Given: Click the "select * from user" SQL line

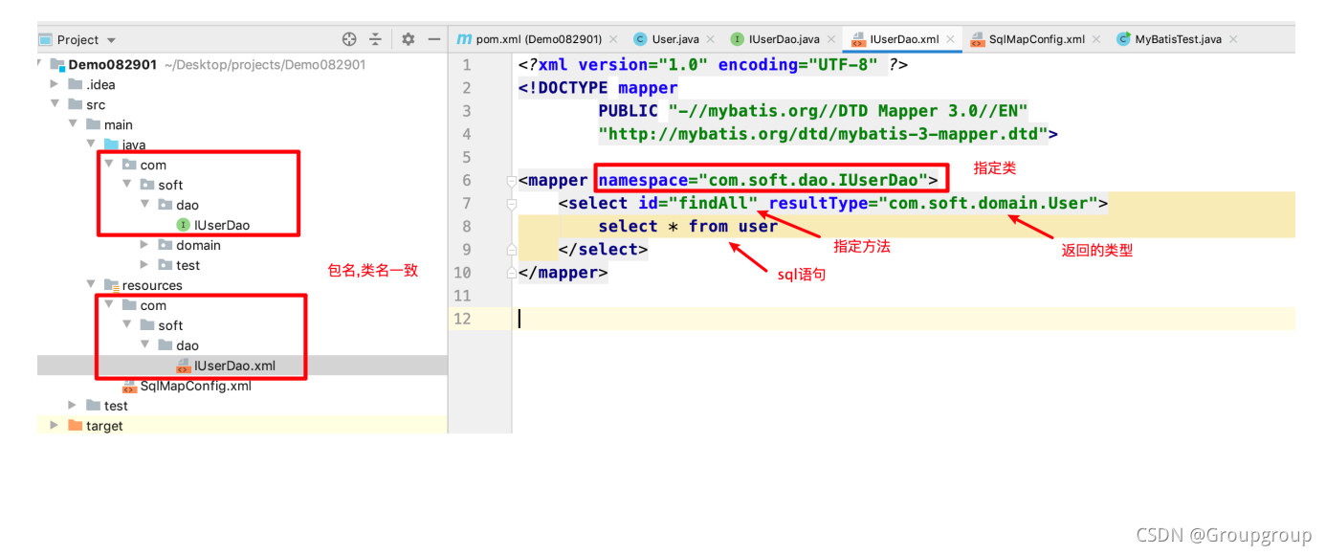Looking at the screenshot, I should (688, 226).
